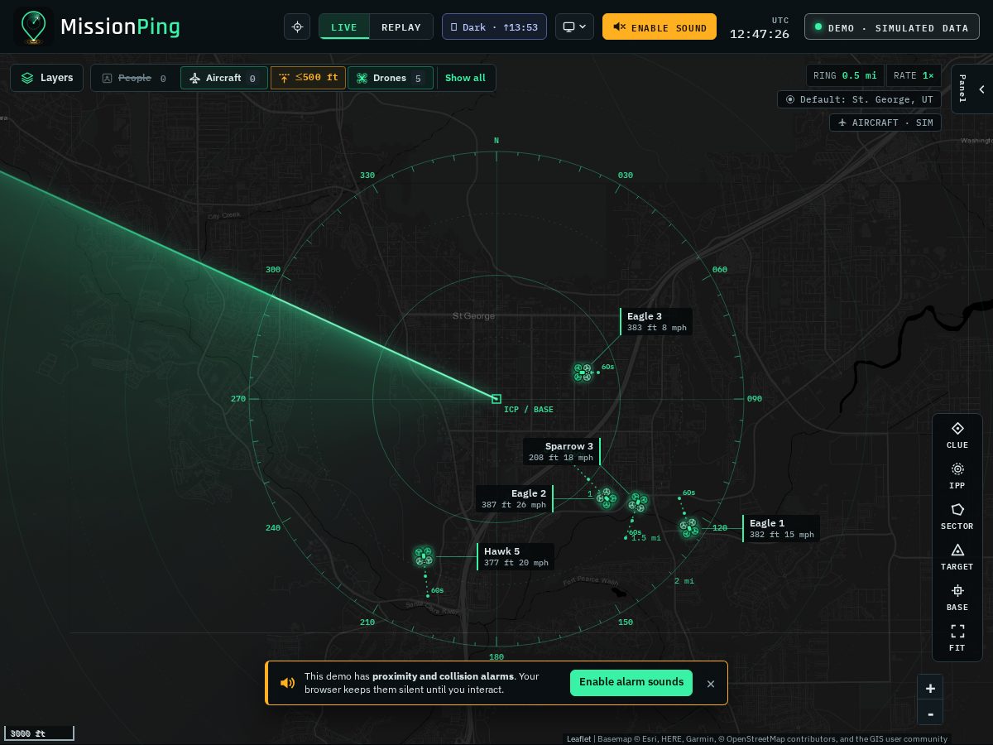Toggle the Aircraft layer filter
This screenshot has width=993, height=745.
point(224,78)
